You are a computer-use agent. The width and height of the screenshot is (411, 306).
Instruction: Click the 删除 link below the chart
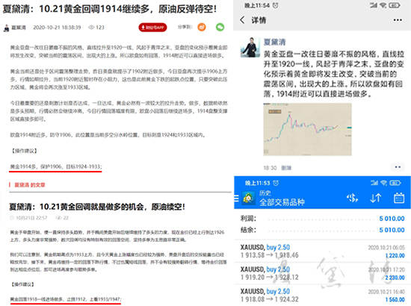coord(286,168)
